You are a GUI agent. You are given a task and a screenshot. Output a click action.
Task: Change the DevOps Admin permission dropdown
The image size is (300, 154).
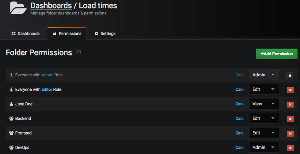click(x=264, y=147)
